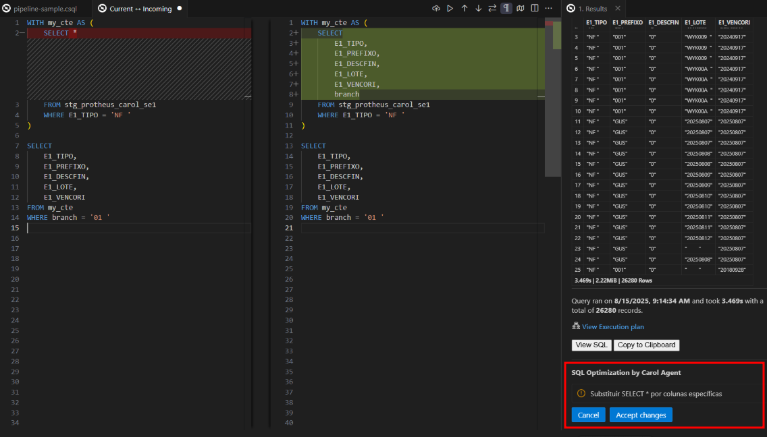Click the E1_DESCFIN column header
Image resolution: width=767 pixels, height=437 pixels.
[x=663, y=22]
